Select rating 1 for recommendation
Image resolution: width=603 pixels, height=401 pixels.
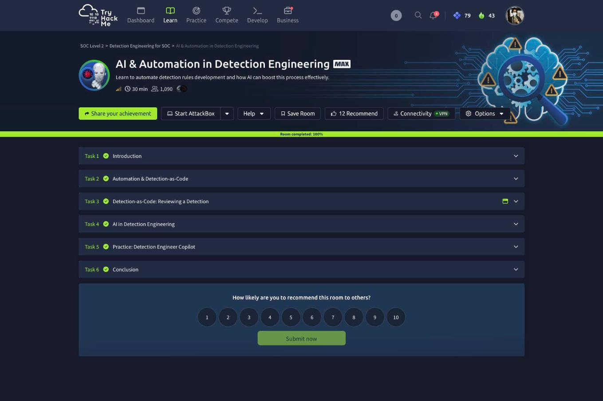[207, 317]
